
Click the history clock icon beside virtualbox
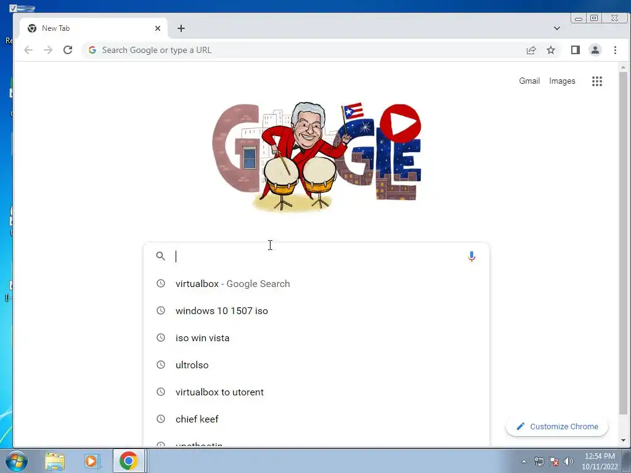click(x=161, y=283)
